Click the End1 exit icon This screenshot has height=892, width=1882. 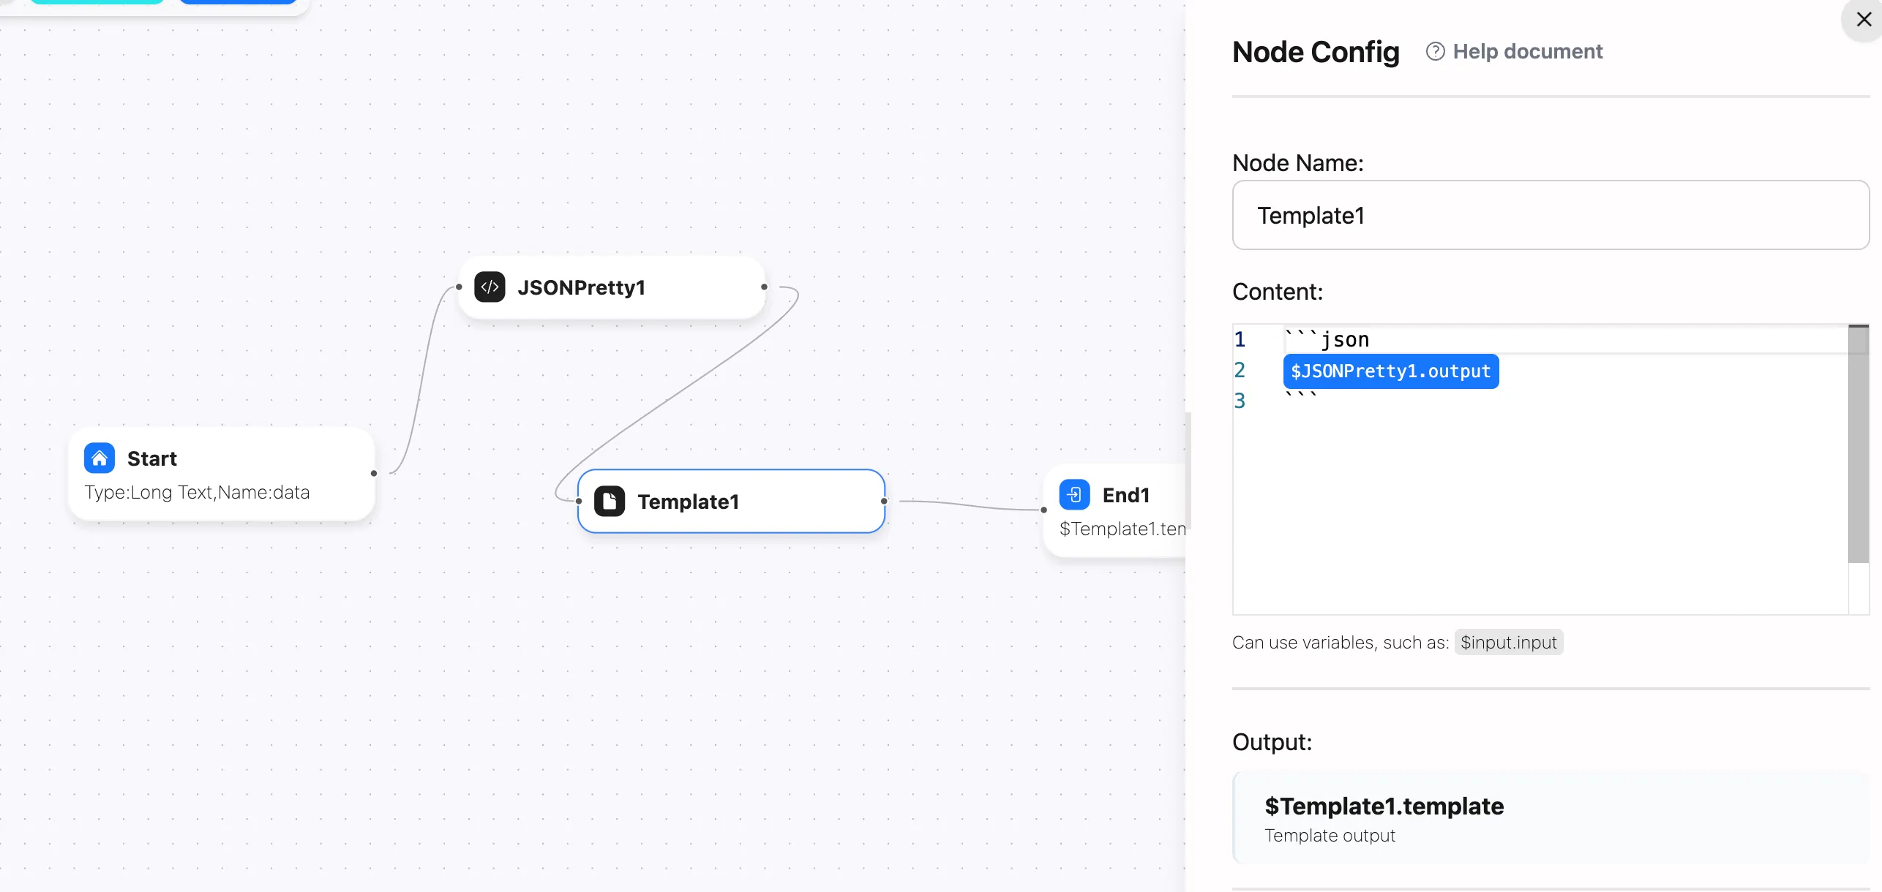point(1074,495)
